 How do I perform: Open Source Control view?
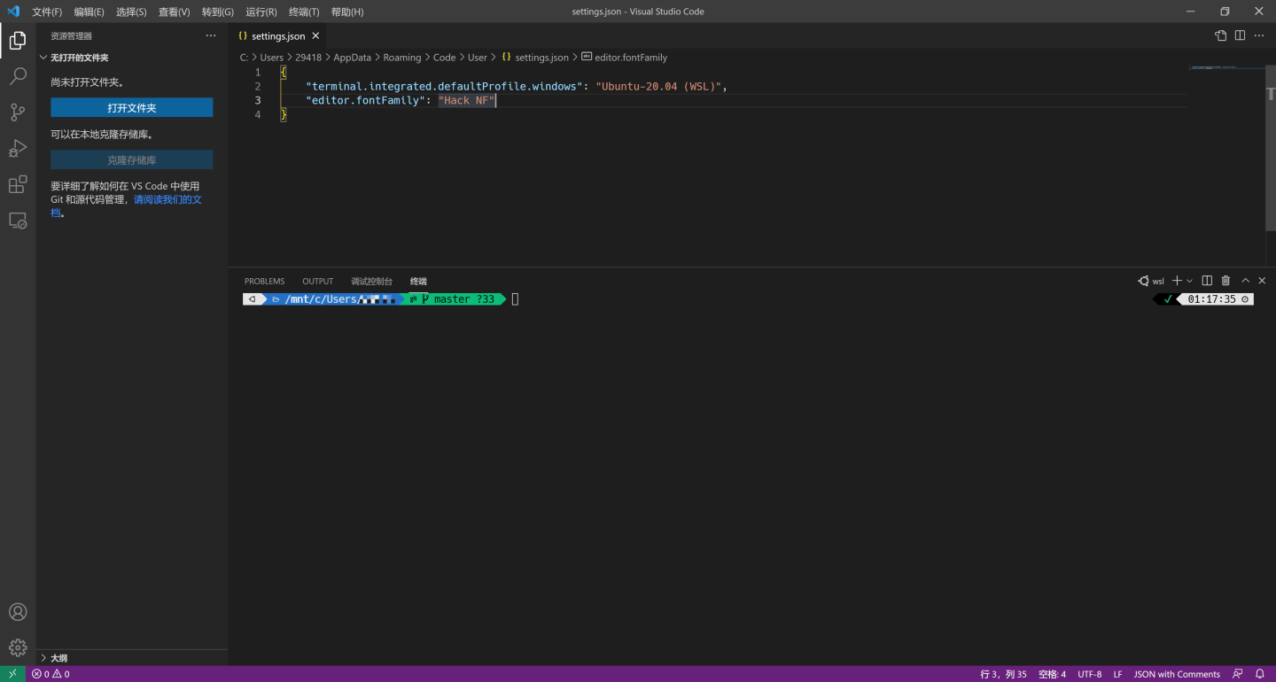18,112
